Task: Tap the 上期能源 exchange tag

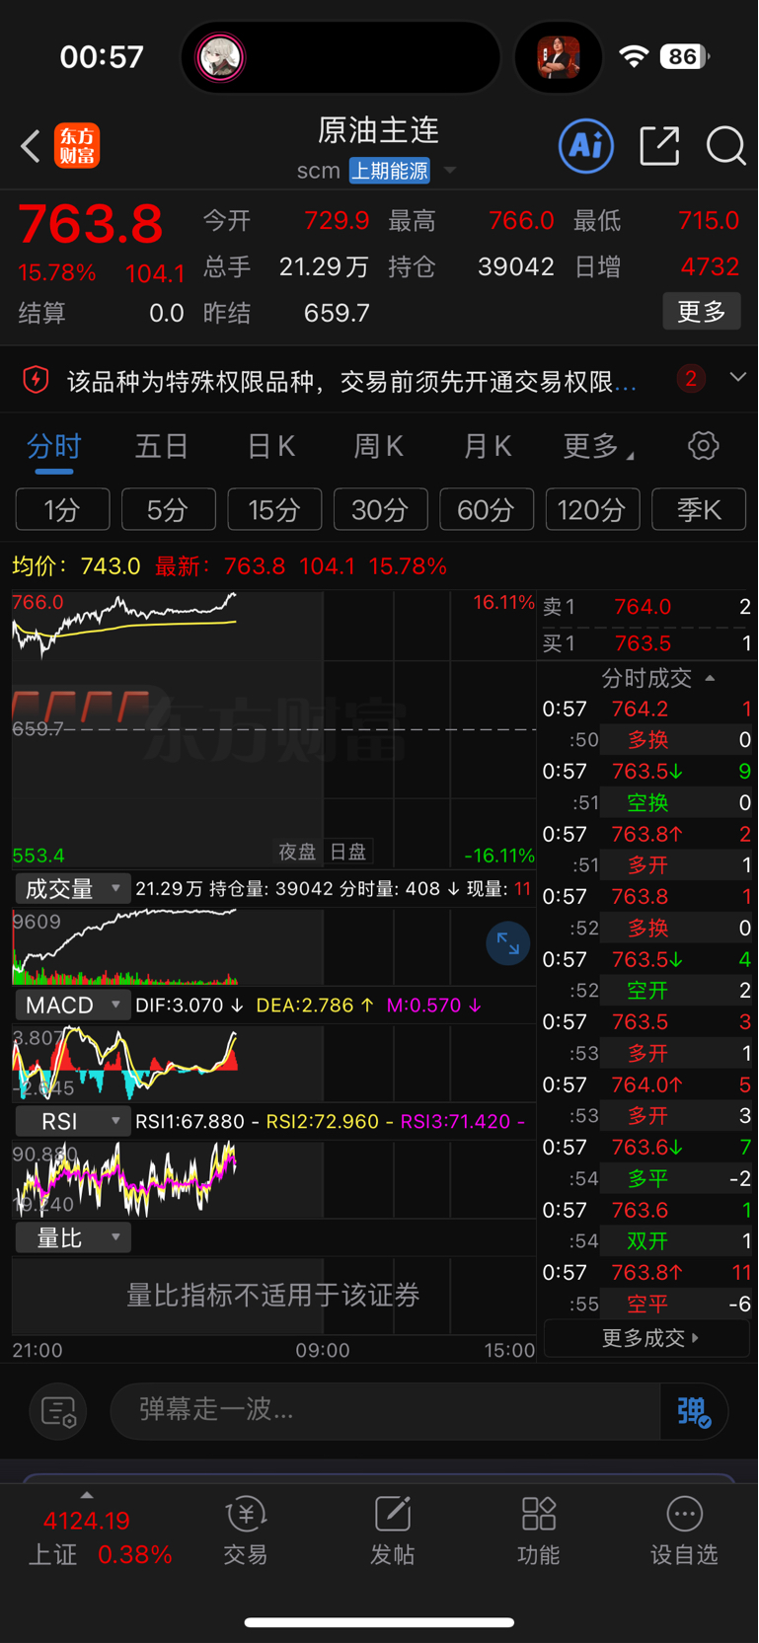Action: pos(390,171)
